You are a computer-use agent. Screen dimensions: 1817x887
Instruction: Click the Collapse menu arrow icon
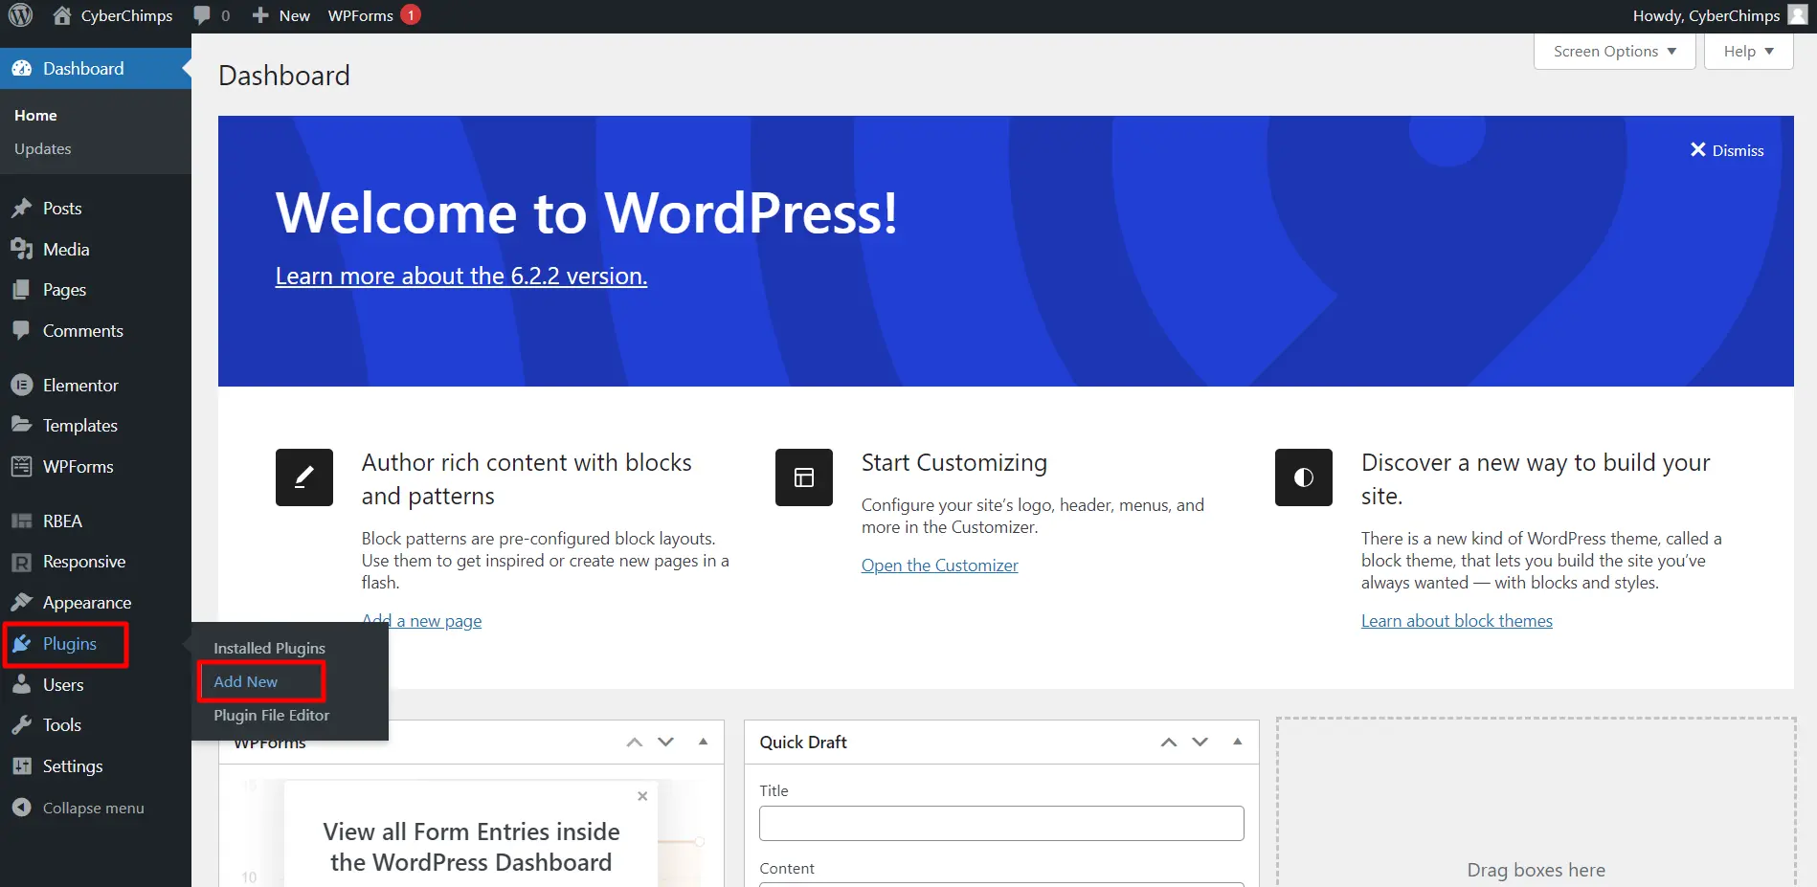tap(22, 808)
